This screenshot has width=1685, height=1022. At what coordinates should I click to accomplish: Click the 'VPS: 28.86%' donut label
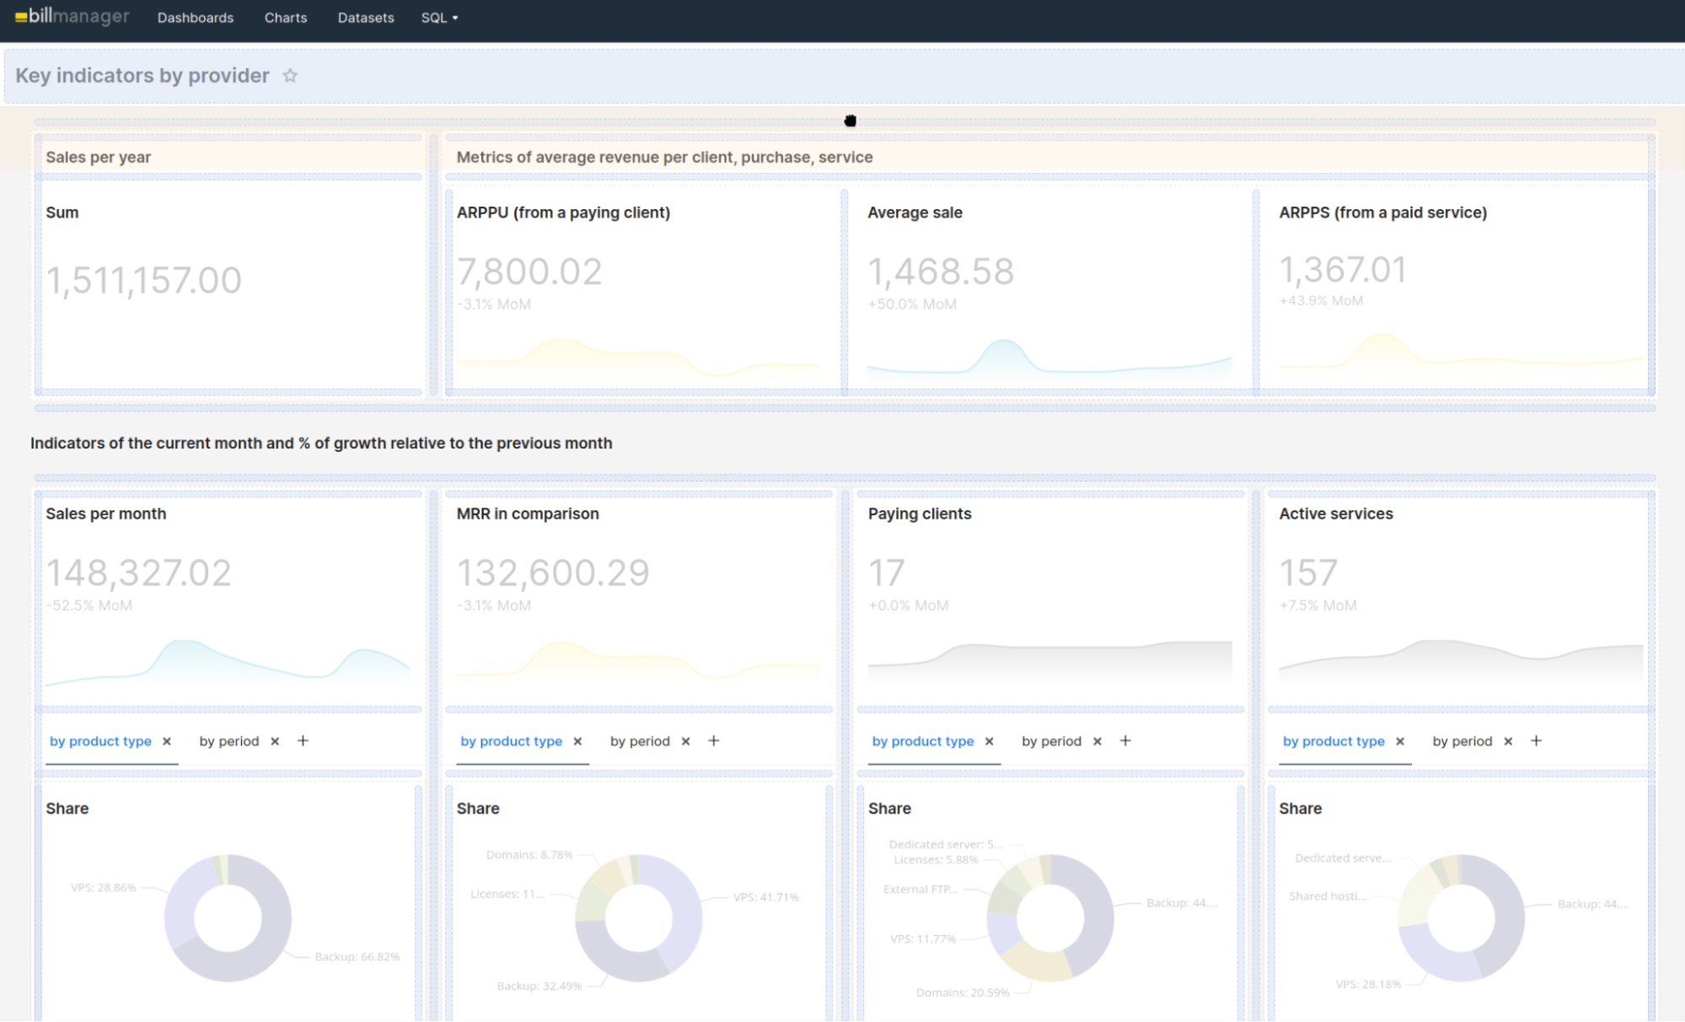[104, 888]
